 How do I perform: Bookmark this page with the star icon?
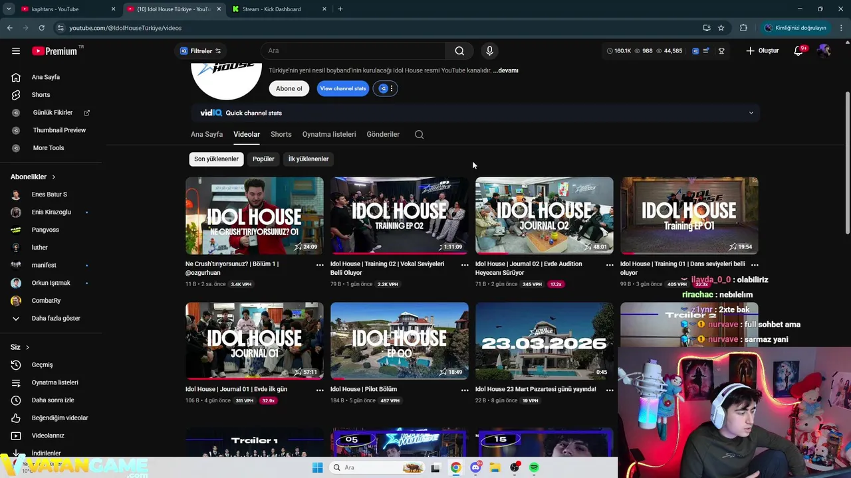pos(721,28)
